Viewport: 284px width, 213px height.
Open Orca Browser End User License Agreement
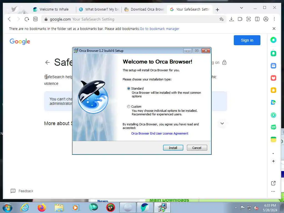click(x=159, y=133)
